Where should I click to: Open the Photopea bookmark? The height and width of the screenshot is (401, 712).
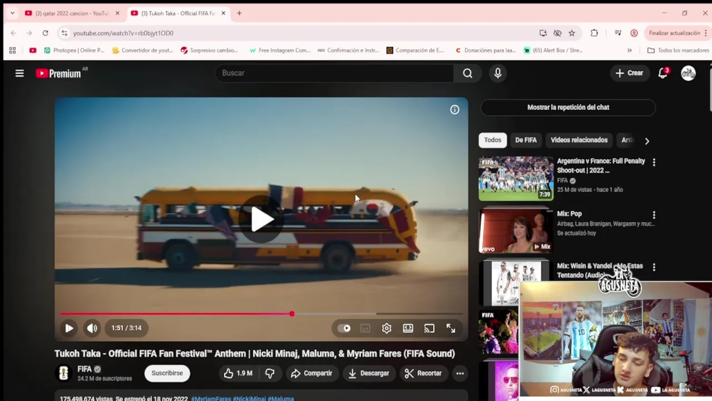(x=74, y=50)
